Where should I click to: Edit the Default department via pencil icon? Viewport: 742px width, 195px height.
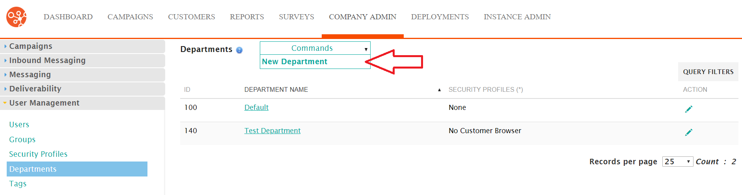click(689, 109)
